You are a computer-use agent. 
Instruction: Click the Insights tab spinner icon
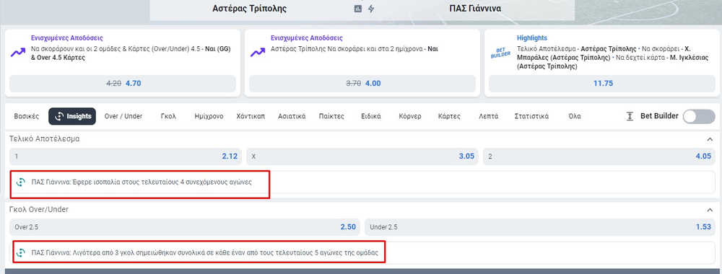59,116
